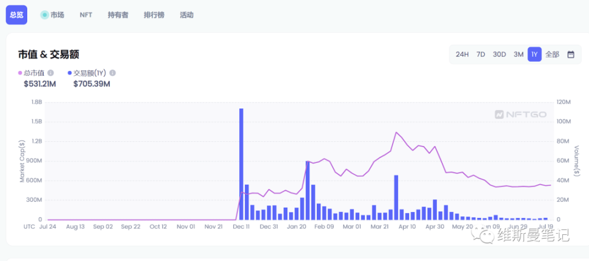Open the NFT tab

tap(85, 15)
